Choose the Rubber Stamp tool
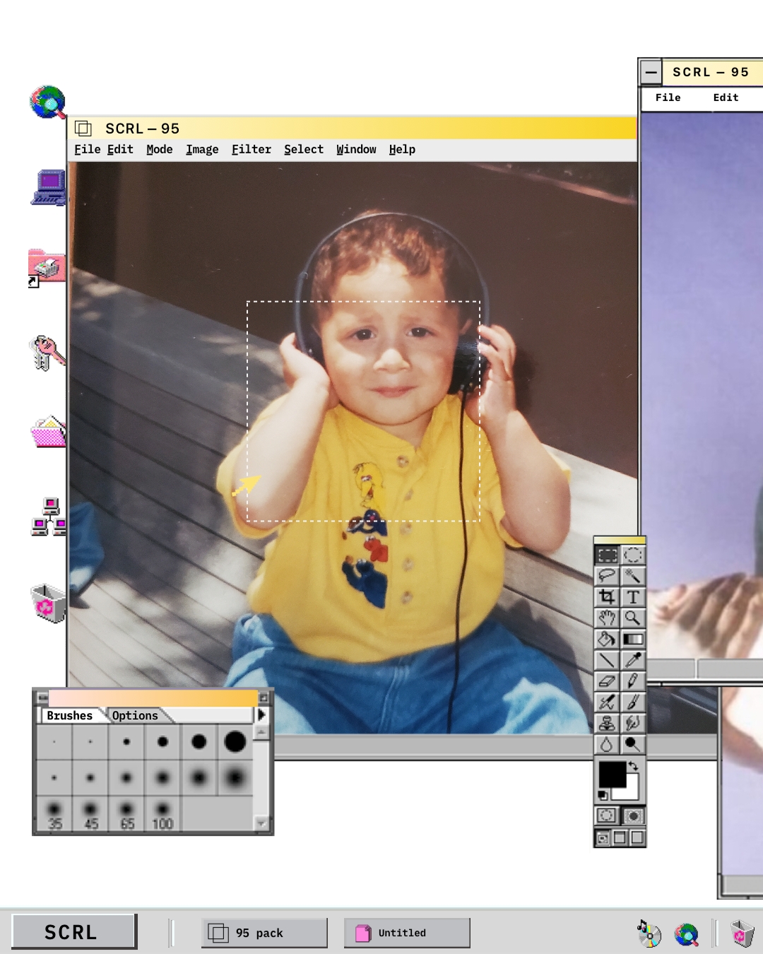763x954 pixels. pos(607,724)
